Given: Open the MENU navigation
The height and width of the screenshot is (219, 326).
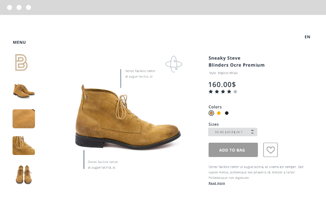Looking at the screenshot, I should tap(19, 43).
